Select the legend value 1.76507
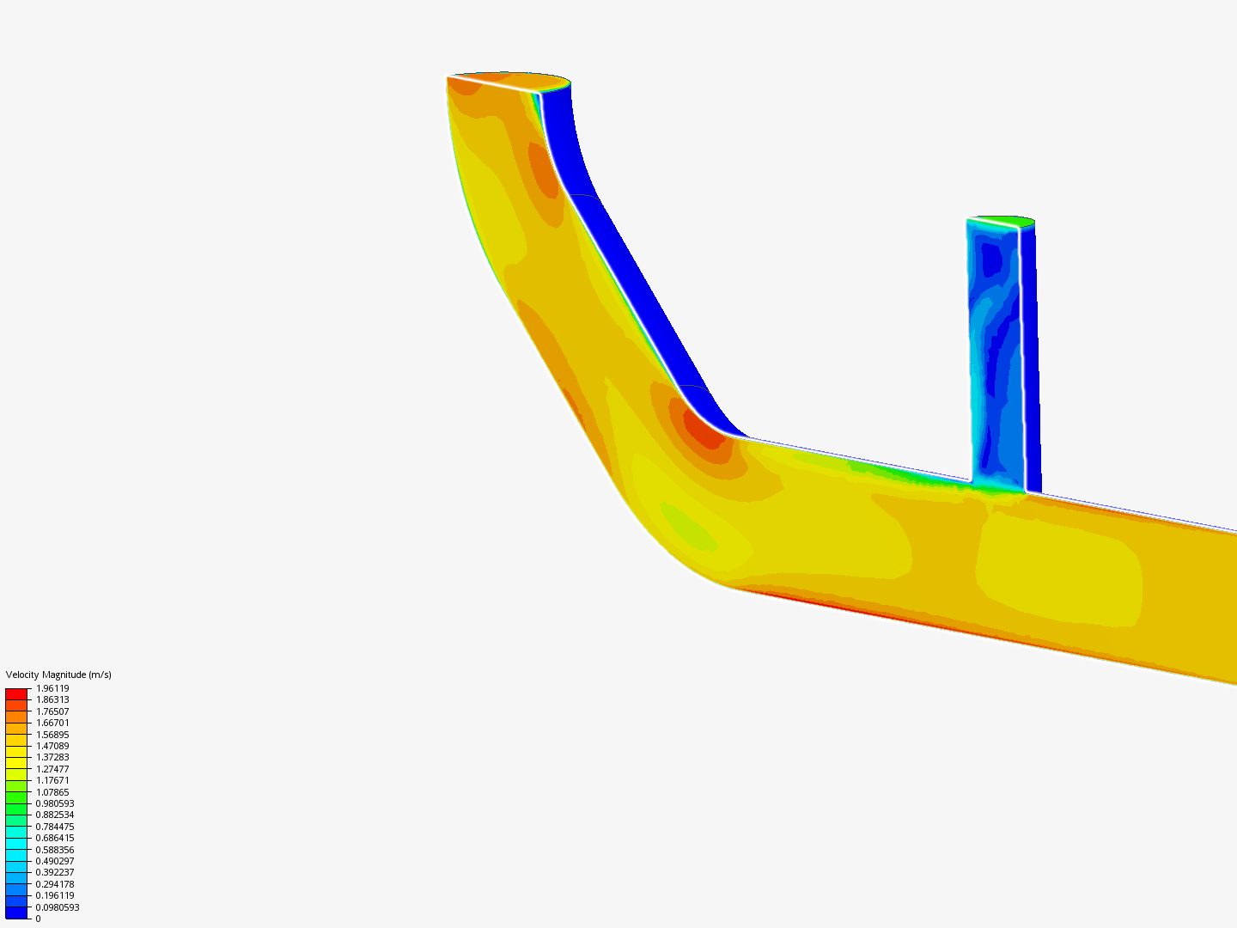Image resolution: width=1237 pixels, height=928 pixels. [52, 711]
